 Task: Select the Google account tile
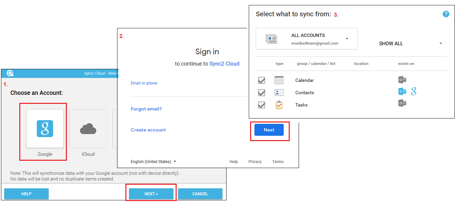pos(45,128)
